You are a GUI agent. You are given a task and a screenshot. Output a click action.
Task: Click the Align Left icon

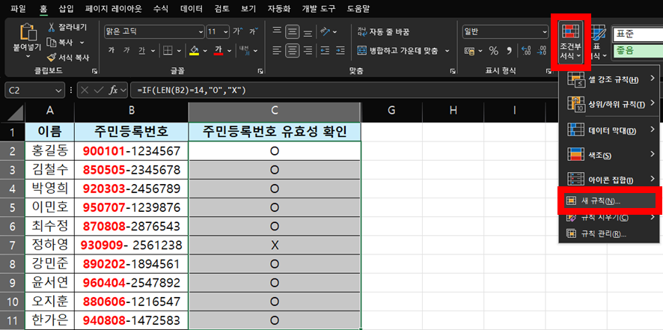click(277, 51)
